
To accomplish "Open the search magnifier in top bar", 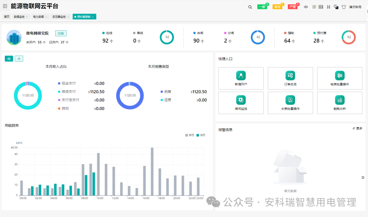I will pos(250,6).
